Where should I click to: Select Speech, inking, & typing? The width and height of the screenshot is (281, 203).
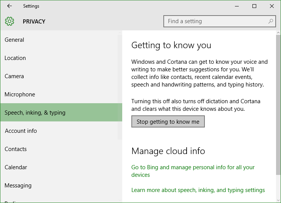click(x=61, y=112)
